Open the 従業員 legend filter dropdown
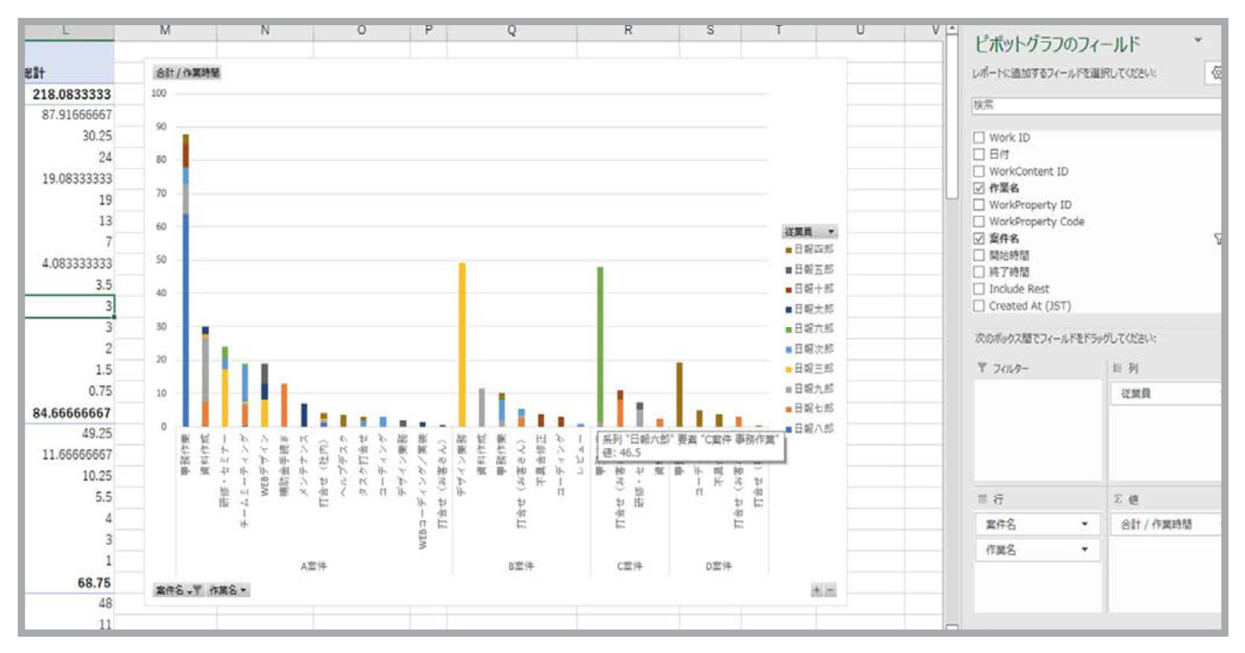 coord(831,232)
